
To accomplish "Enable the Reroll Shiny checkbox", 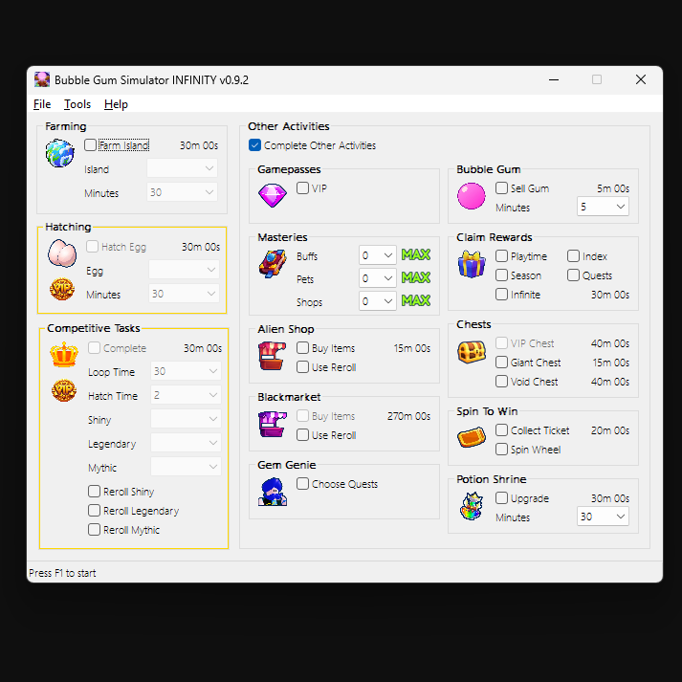I will [x=94, y=491].
